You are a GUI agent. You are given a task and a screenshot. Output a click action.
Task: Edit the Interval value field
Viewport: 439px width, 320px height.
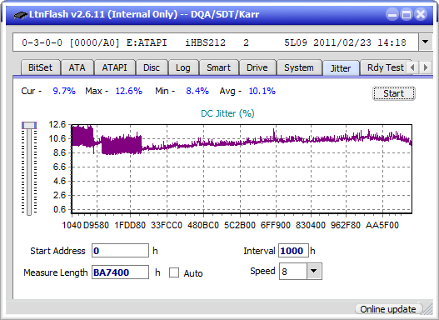click(x=293, y=251)
